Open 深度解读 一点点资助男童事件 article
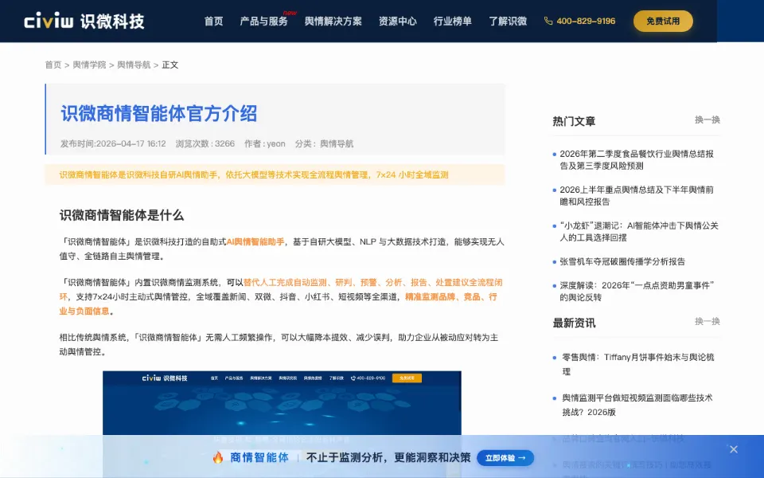The height and width of the screenshot is (478, 764). (x=637, y=292)
